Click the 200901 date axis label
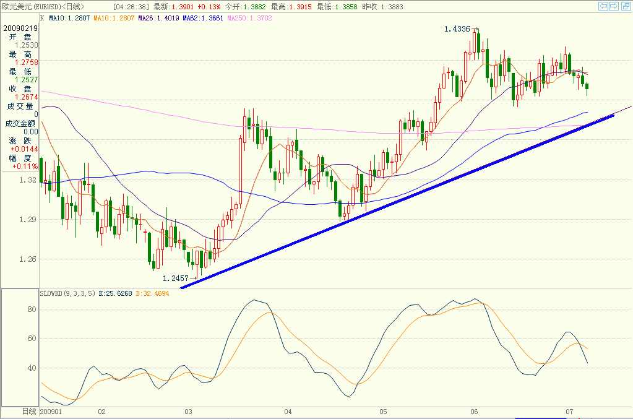 point(51,412)
